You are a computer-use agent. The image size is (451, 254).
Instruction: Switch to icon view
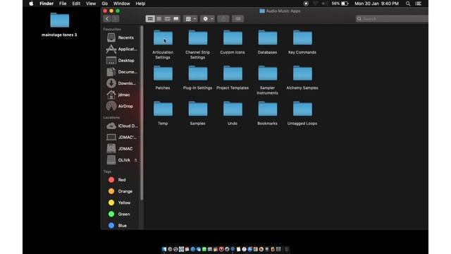150,19
